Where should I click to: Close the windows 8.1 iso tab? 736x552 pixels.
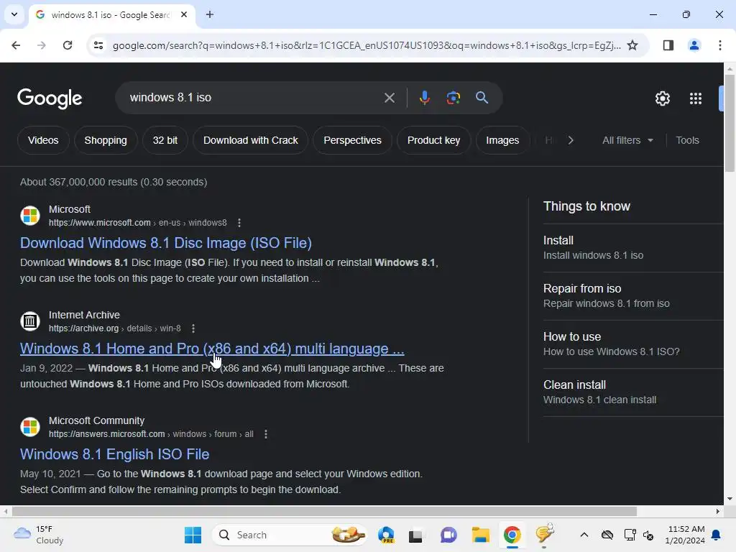click(x=184, y=14)
